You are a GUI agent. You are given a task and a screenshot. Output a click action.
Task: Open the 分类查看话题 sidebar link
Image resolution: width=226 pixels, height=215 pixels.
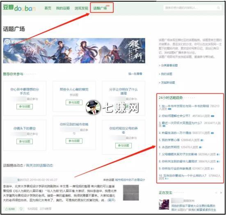[169, 65]
